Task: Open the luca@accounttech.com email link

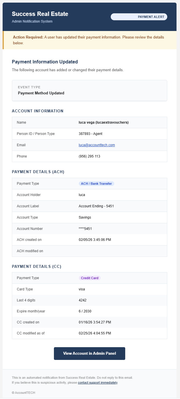Action: [x=97, y=145]
